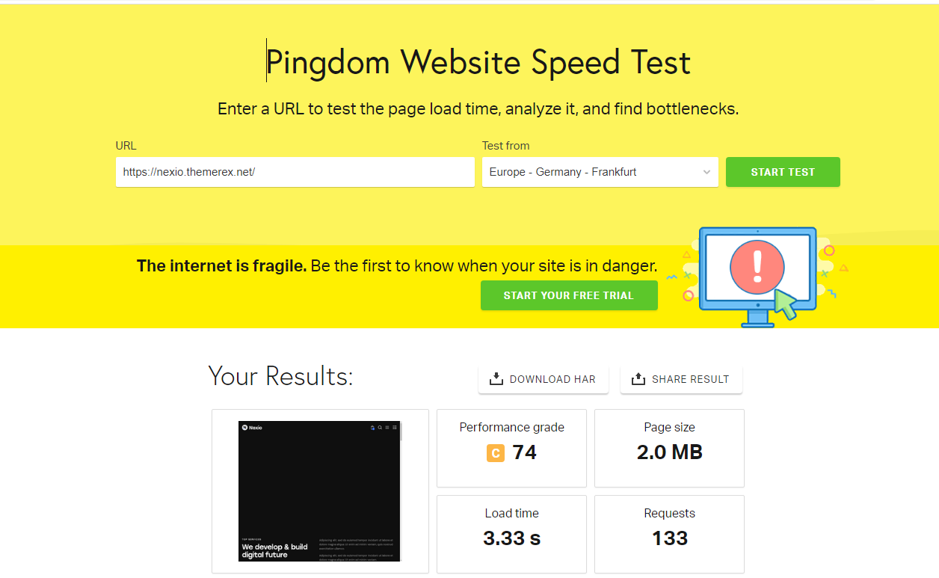The width and height of the screenshot is (939, 578).
Task: Open the Test from location dropdown
Action: pos(600,172)
